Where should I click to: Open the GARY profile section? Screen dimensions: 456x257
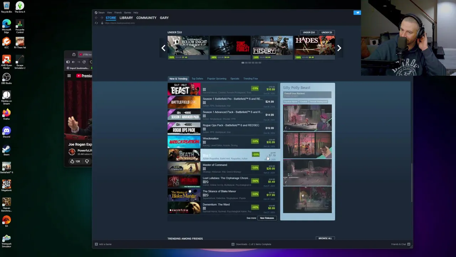click(x=164, y=17)
